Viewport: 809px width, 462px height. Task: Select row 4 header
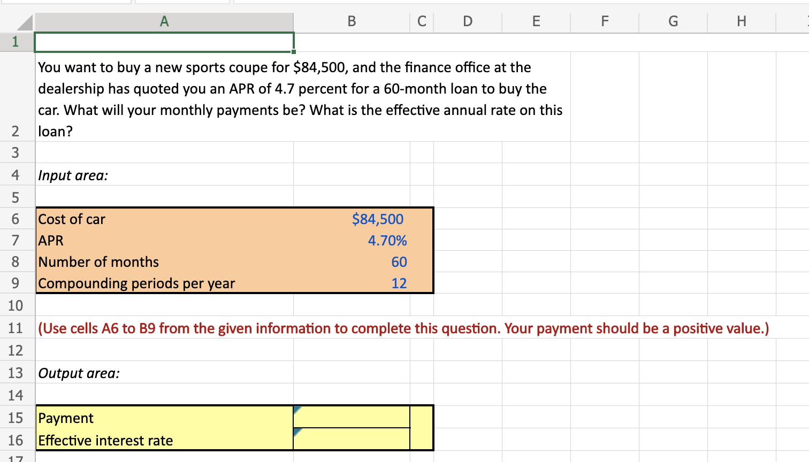[16, 175]
